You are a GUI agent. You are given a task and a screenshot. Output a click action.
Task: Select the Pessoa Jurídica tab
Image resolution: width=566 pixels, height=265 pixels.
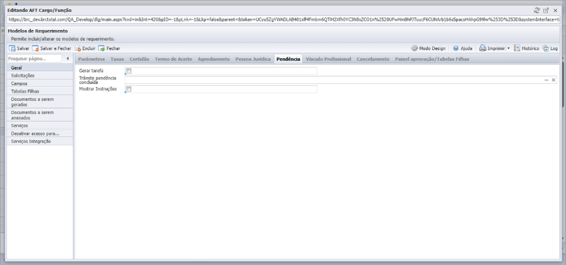tap(253, 59)
